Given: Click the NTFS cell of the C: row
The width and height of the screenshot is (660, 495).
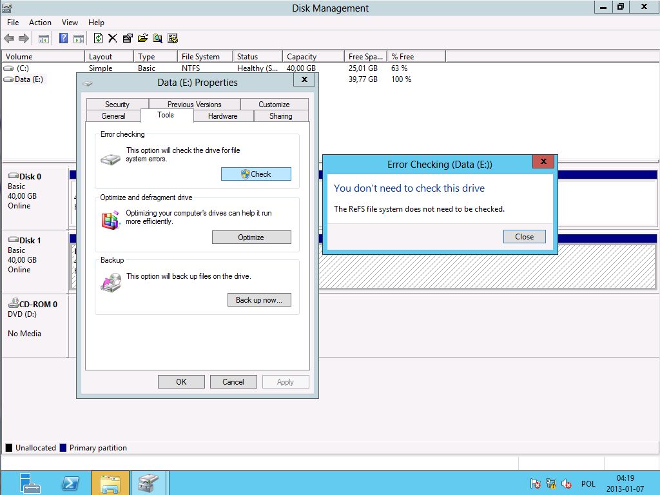Looking at the screenshot, I should [x=191, y=68].
